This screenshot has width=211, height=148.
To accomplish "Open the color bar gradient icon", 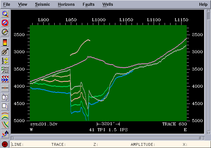I will (5, 42).
